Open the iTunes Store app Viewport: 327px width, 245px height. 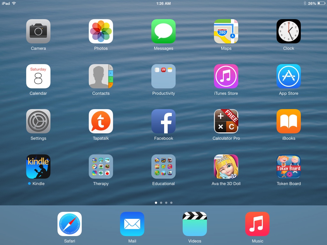coord(226,76)
